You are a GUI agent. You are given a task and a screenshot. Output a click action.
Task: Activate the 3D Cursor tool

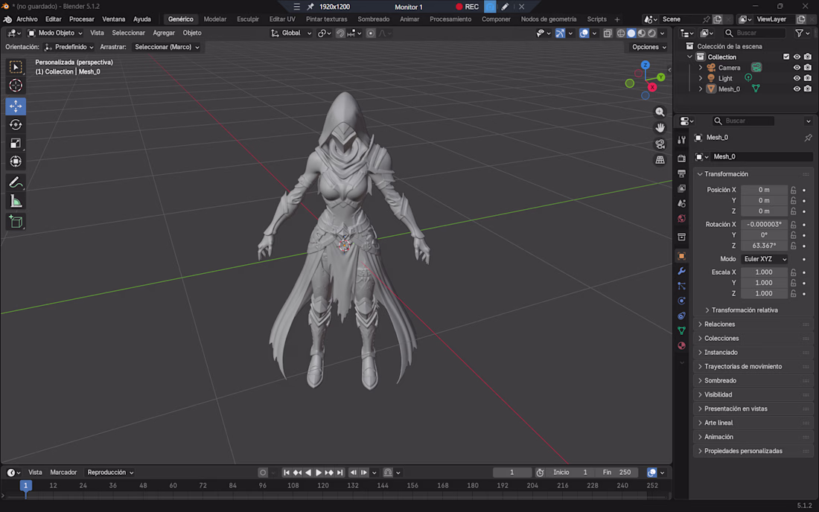tap(16, 86)
